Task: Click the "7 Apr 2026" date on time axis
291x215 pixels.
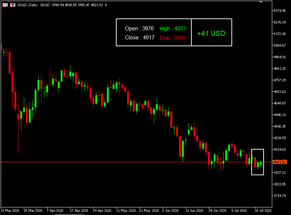Action: [55, 211]
